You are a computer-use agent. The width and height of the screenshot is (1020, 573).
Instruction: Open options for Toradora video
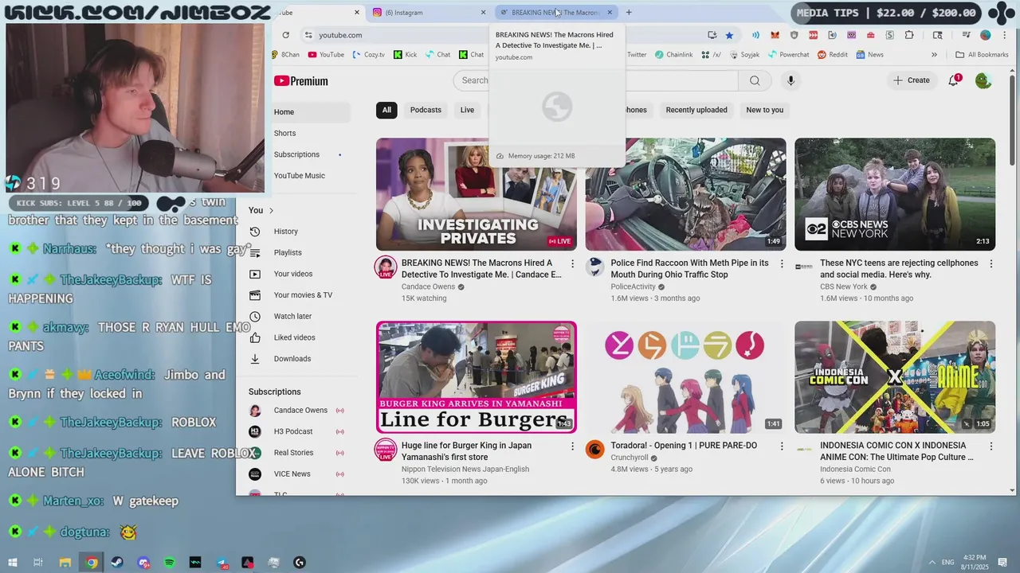pos(782,446)
